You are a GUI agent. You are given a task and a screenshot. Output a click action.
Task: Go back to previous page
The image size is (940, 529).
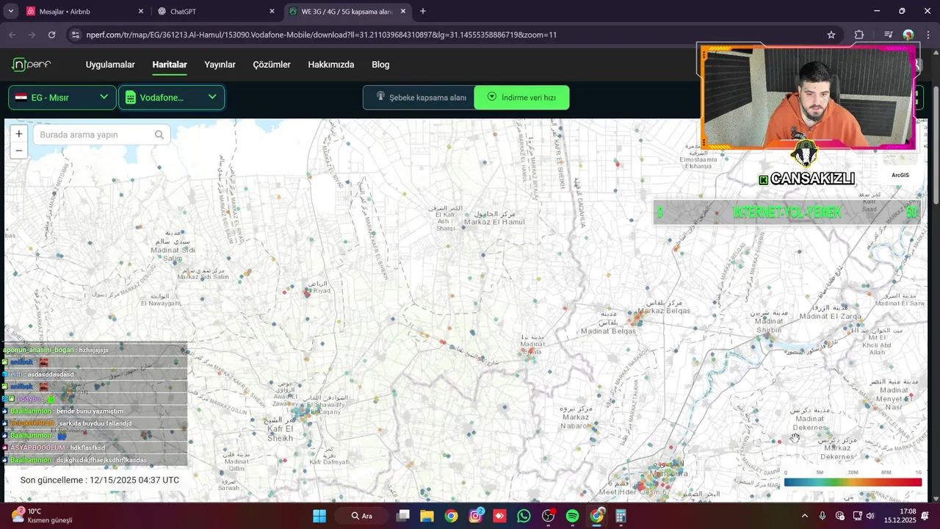12,35
